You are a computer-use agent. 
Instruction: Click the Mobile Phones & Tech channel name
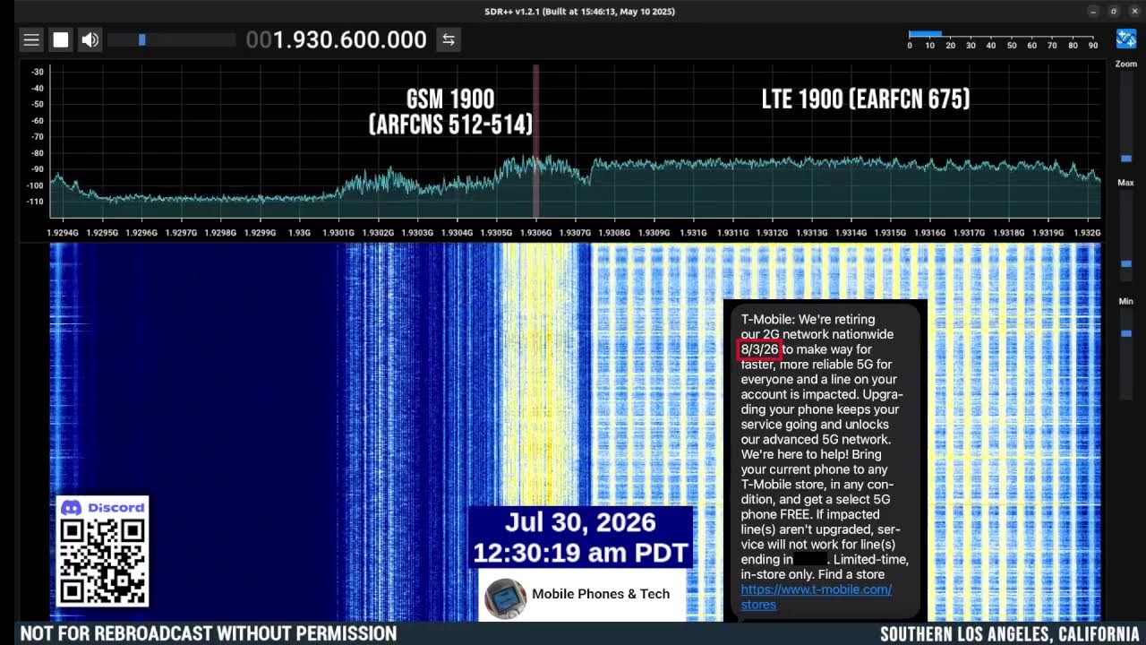[x=601, y=593]
